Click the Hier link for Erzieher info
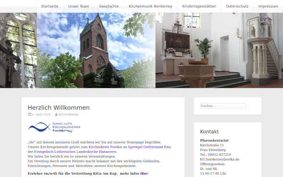 click(144, 173)
